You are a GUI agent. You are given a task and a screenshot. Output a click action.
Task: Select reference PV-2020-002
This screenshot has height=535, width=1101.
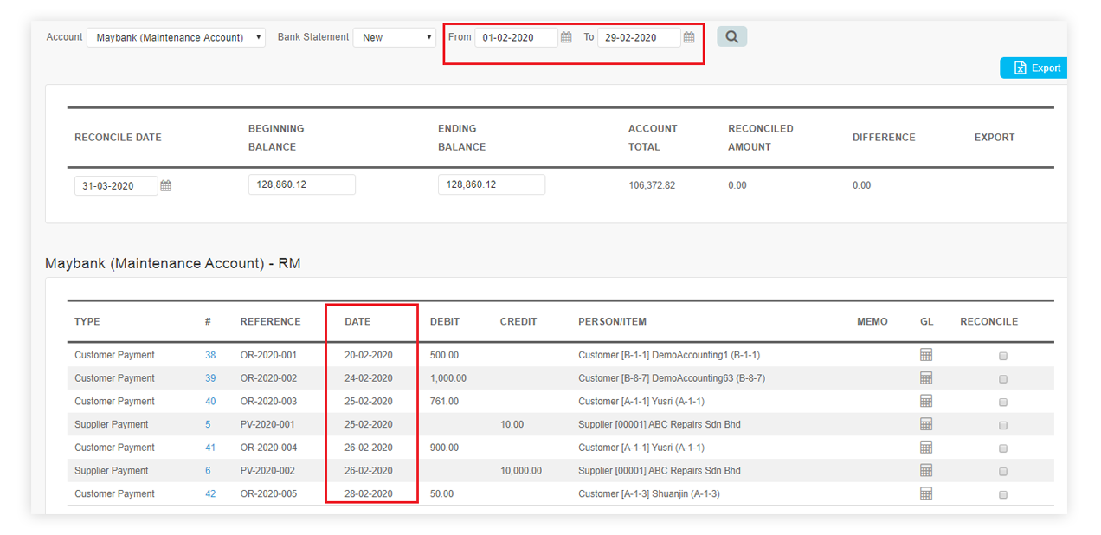point(267,471)
